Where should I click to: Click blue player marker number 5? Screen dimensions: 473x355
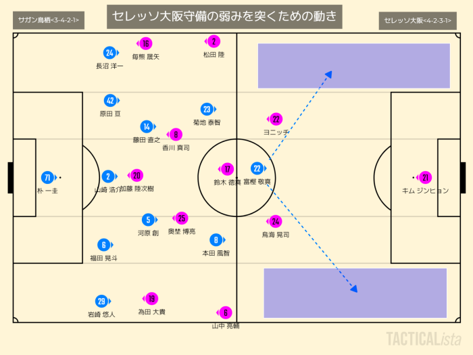pos(148,220)
